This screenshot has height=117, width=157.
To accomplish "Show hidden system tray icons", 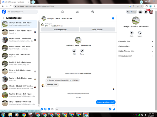I will pos(133,115).
